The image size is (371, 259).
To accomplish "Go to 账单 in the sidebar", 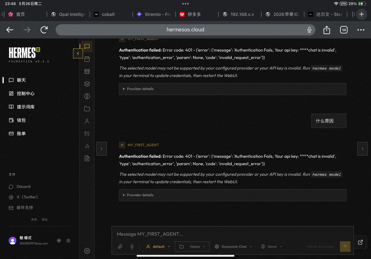I will click(x=17, y=134).
